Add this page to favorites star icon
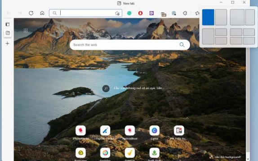 (117, 13)
